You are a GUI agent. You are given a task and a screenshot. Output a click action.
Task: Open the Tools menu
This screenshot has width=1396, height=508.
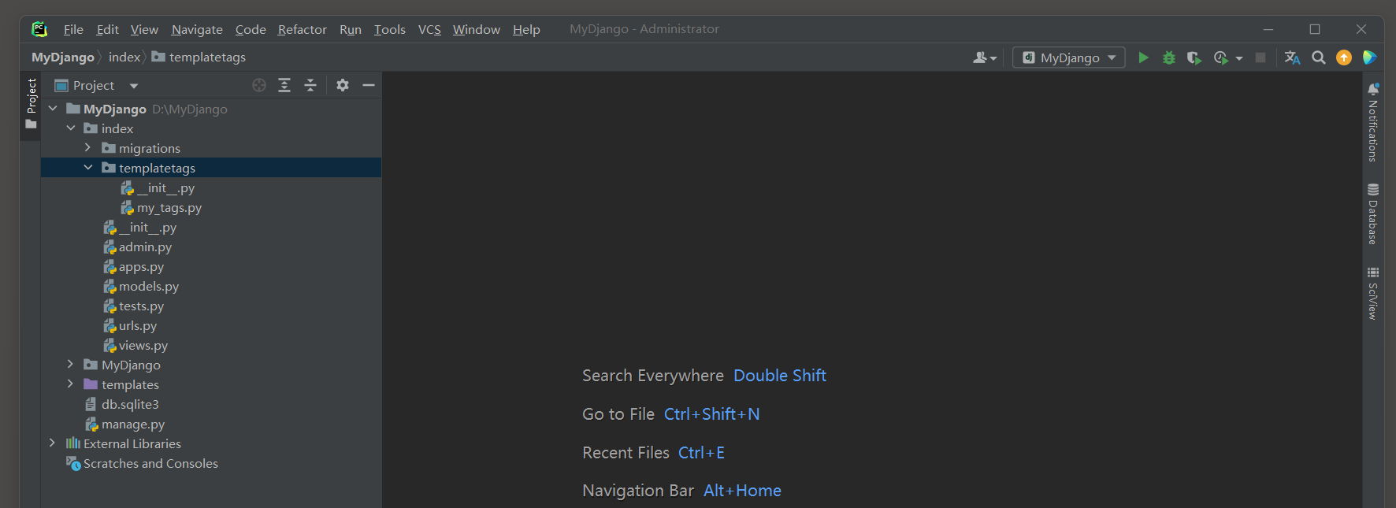click(x=389, y=29)
